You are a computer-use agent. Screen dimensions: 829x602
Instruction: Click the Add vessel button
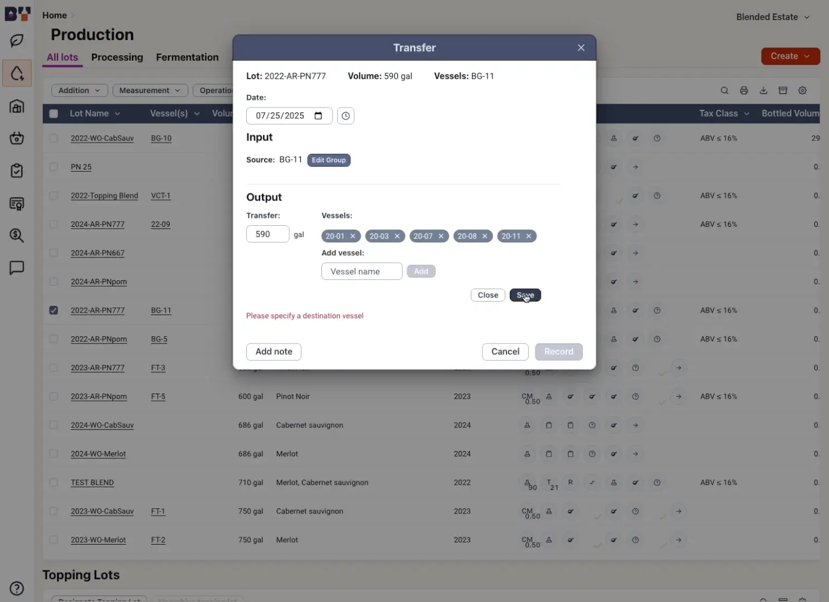click(x=421, y=271)
